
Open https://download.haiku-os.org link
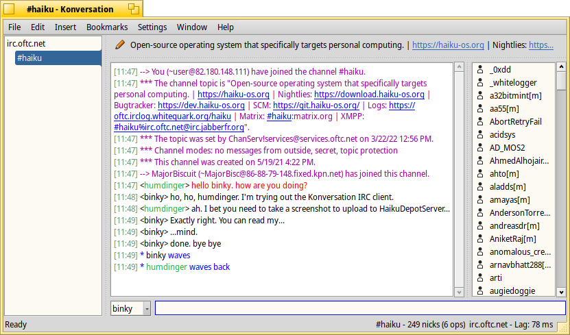(x=369, y=95)
